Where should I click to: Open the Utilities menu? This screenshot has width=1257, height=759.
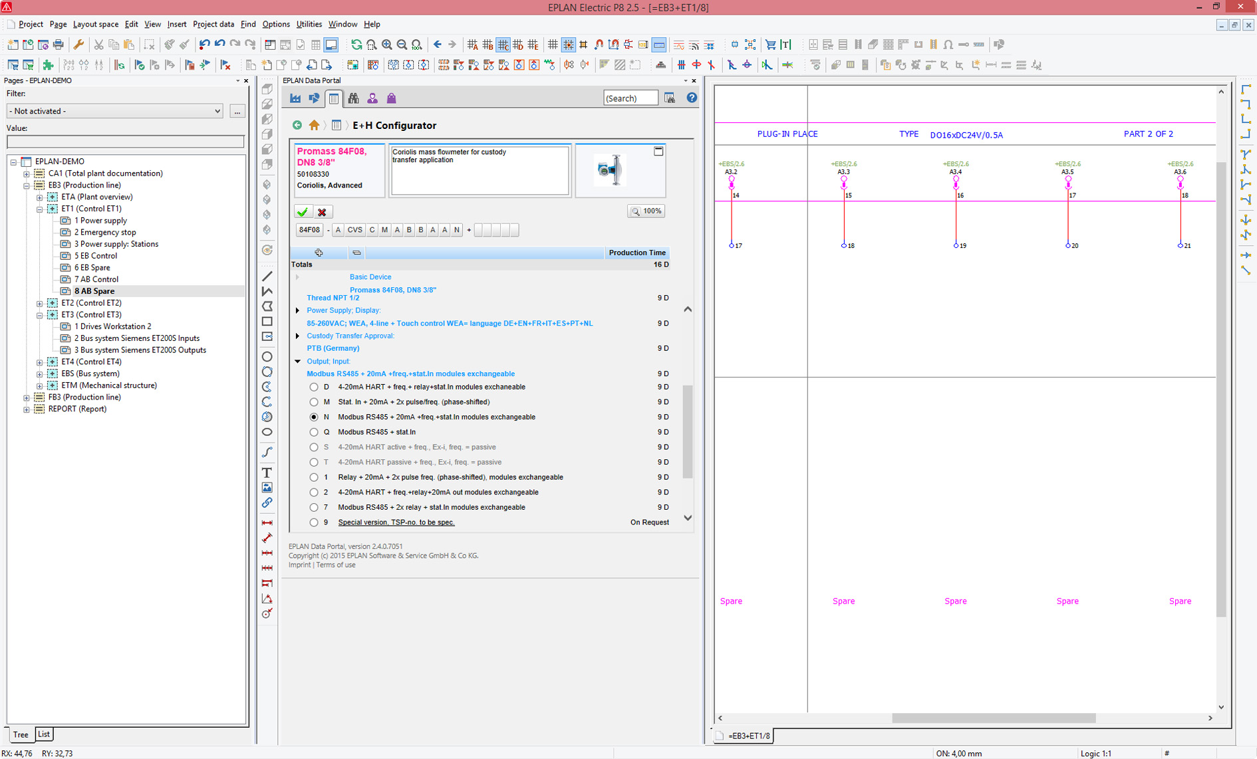[309, 24]
